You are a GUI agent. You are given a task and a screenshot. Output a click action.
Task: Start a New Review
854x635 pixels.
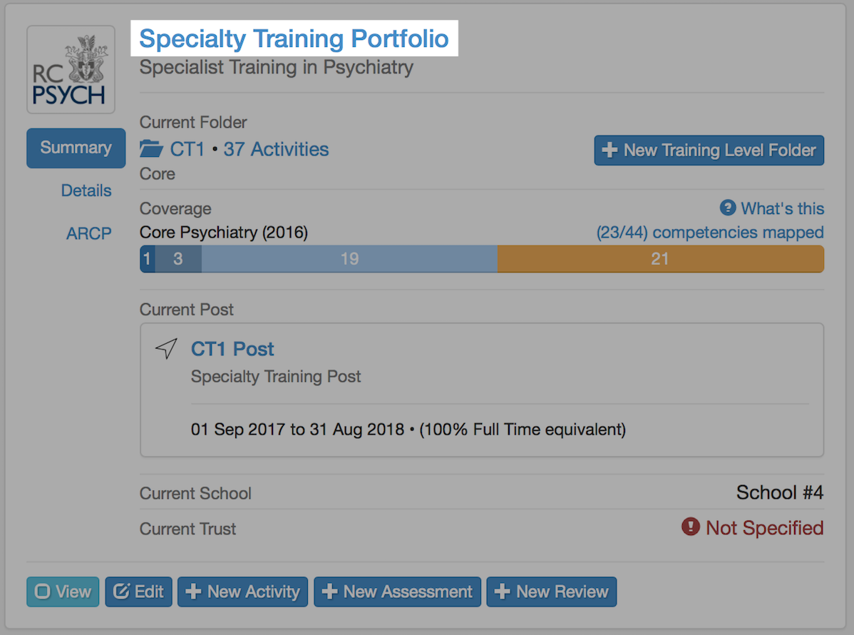coord(551,591)
